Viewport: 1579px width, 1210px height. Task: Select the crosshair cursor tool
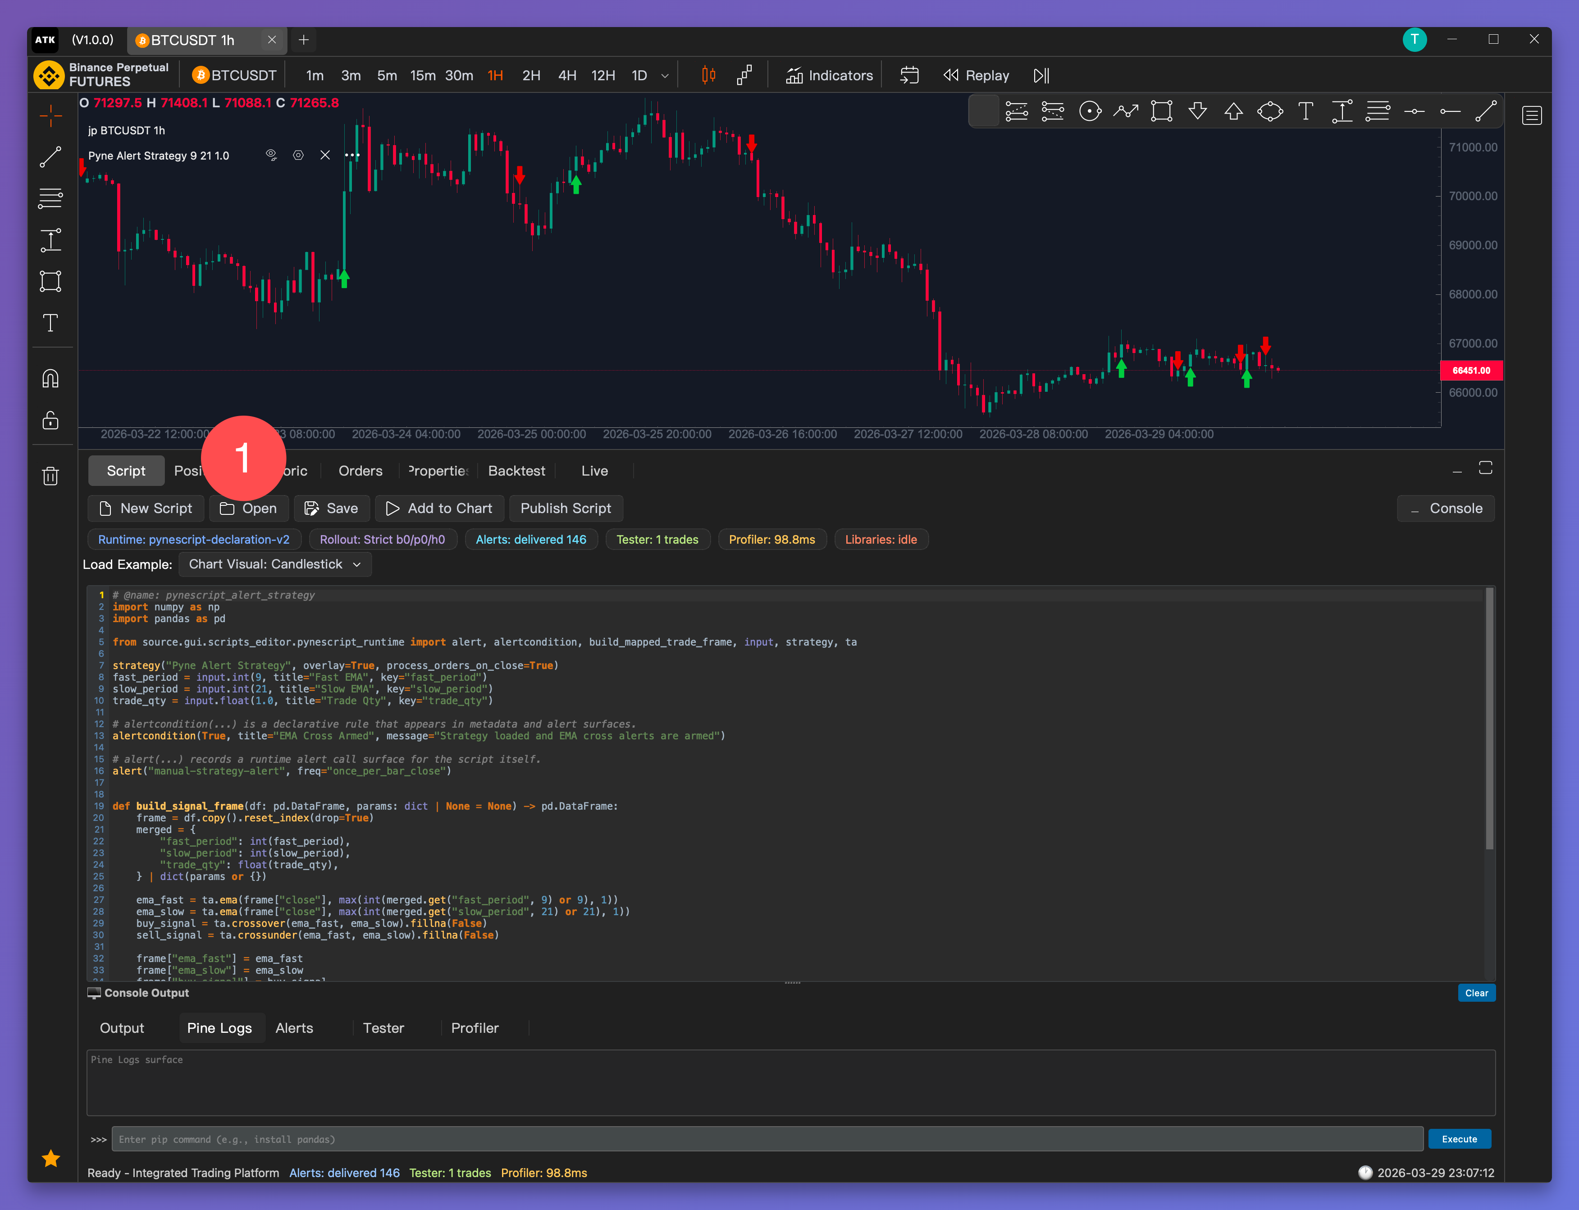point(50,116)
